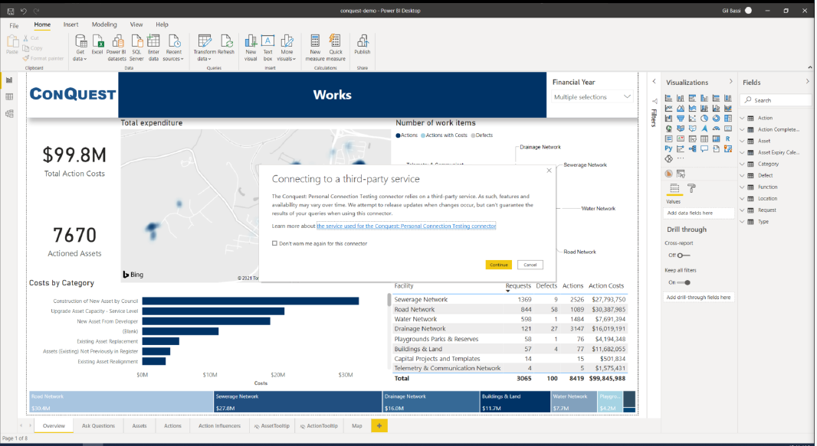
Task: Open the Format paint roller tab
Action: (691, 187)
